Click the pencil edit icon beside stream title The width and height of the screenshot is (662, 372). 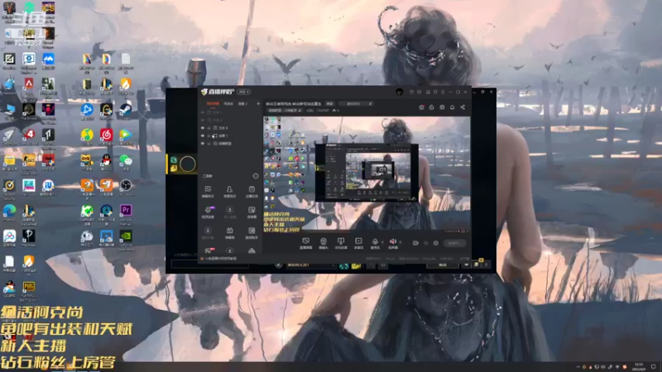pyautogui.click(x=371, y=104)
